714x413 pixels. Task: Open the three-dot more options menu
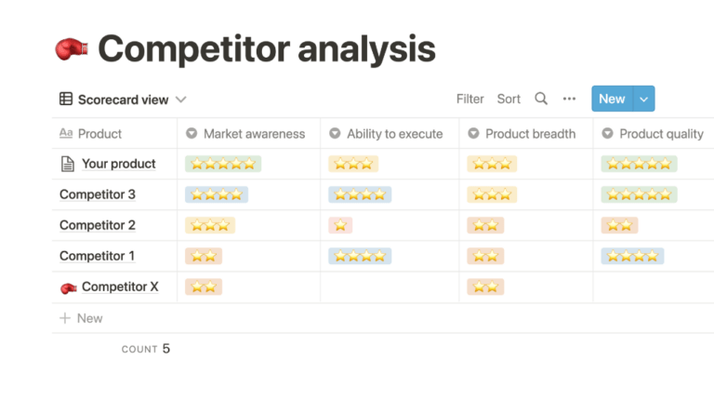(570, 99)
